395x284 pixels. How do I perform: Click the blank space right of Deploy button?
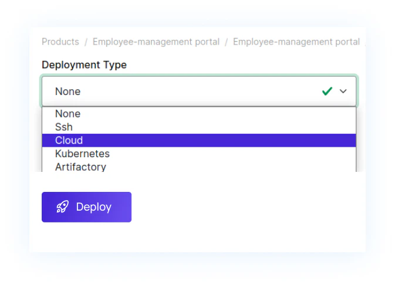(247, 207)
